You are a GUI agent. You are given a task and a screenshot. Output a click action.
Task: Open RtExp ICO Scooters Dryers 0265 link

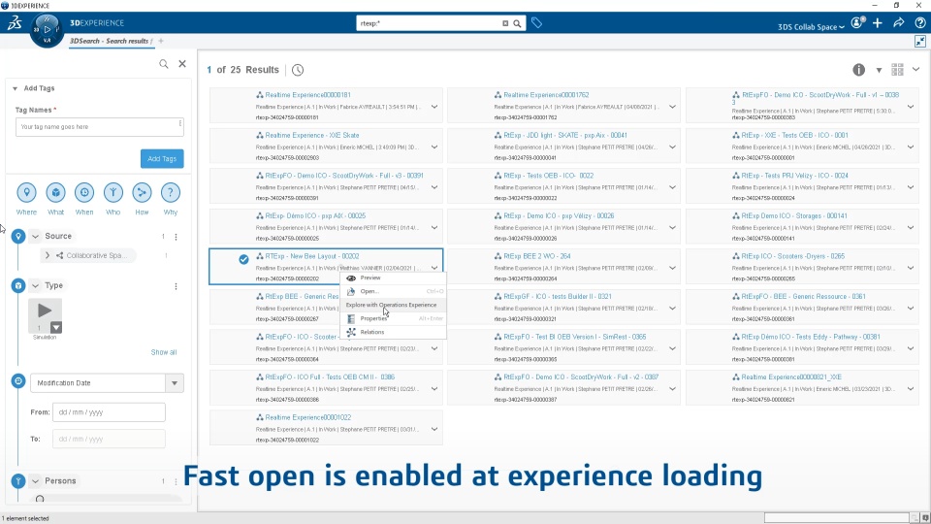click(792, 256)
